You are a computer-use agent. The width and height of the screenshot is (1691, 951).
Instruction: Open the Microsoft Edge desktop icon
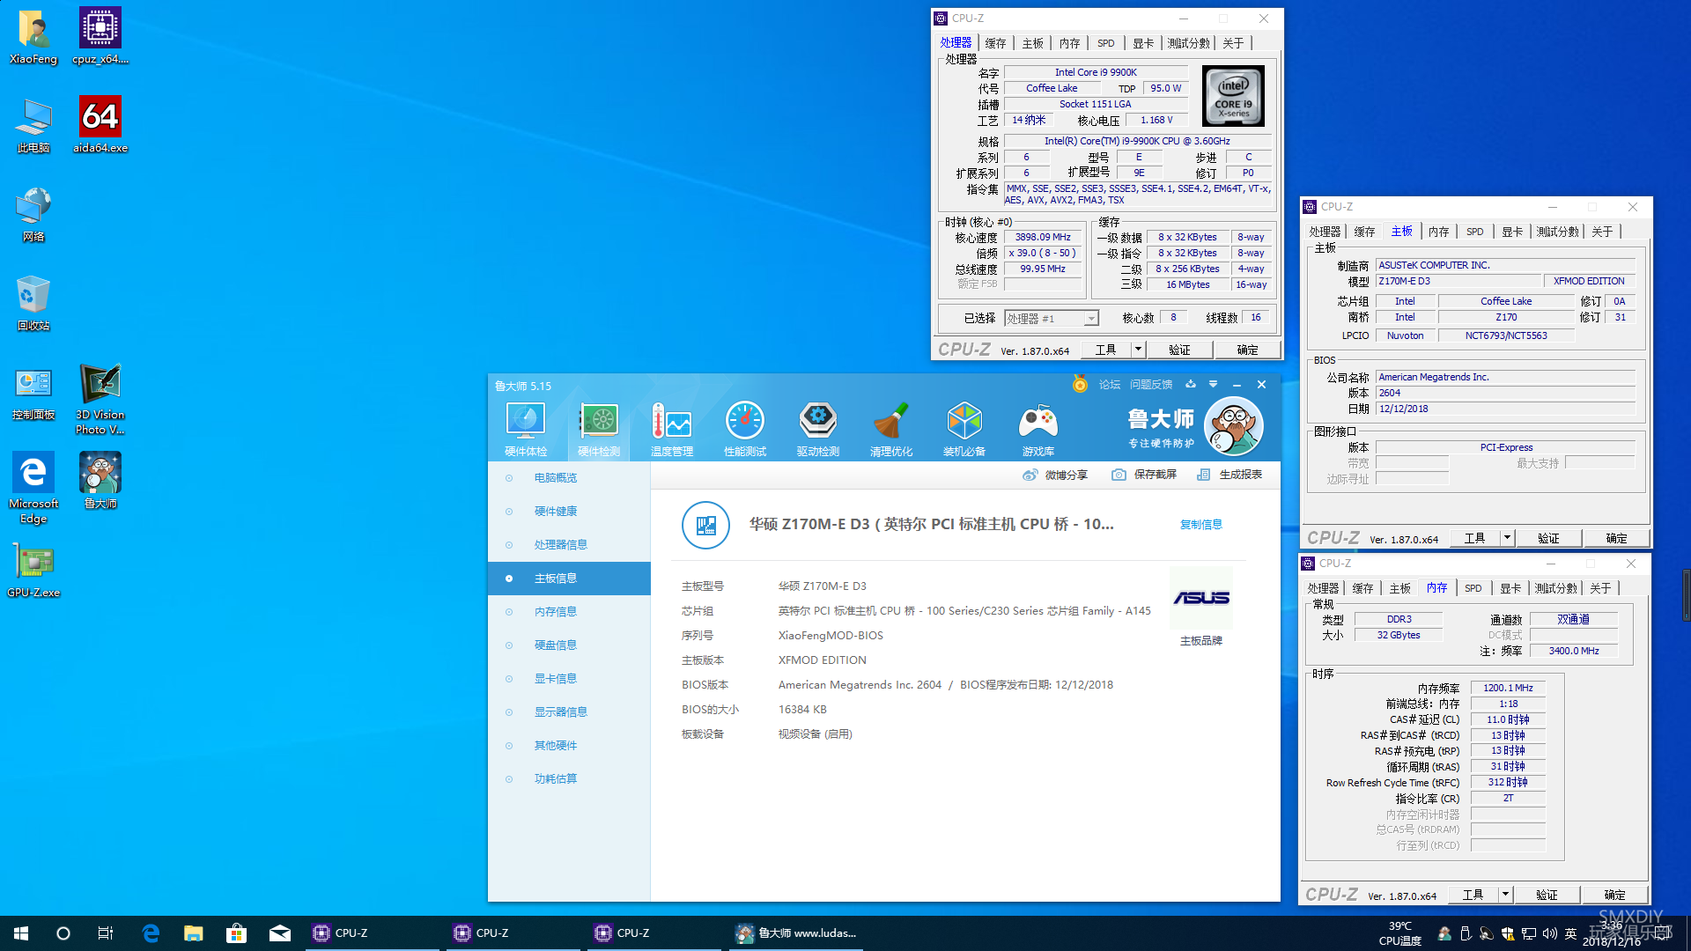(33, 488)
